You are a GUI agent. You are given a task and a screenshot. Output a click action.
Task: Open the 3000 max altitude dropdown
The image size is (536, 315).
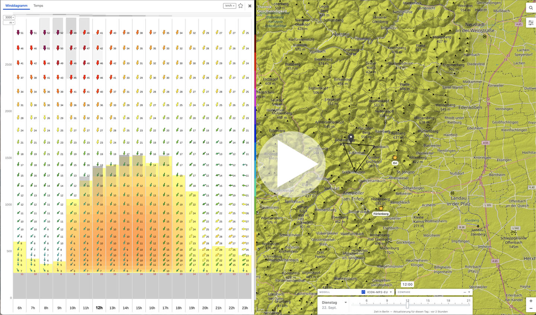click(9, 17)
